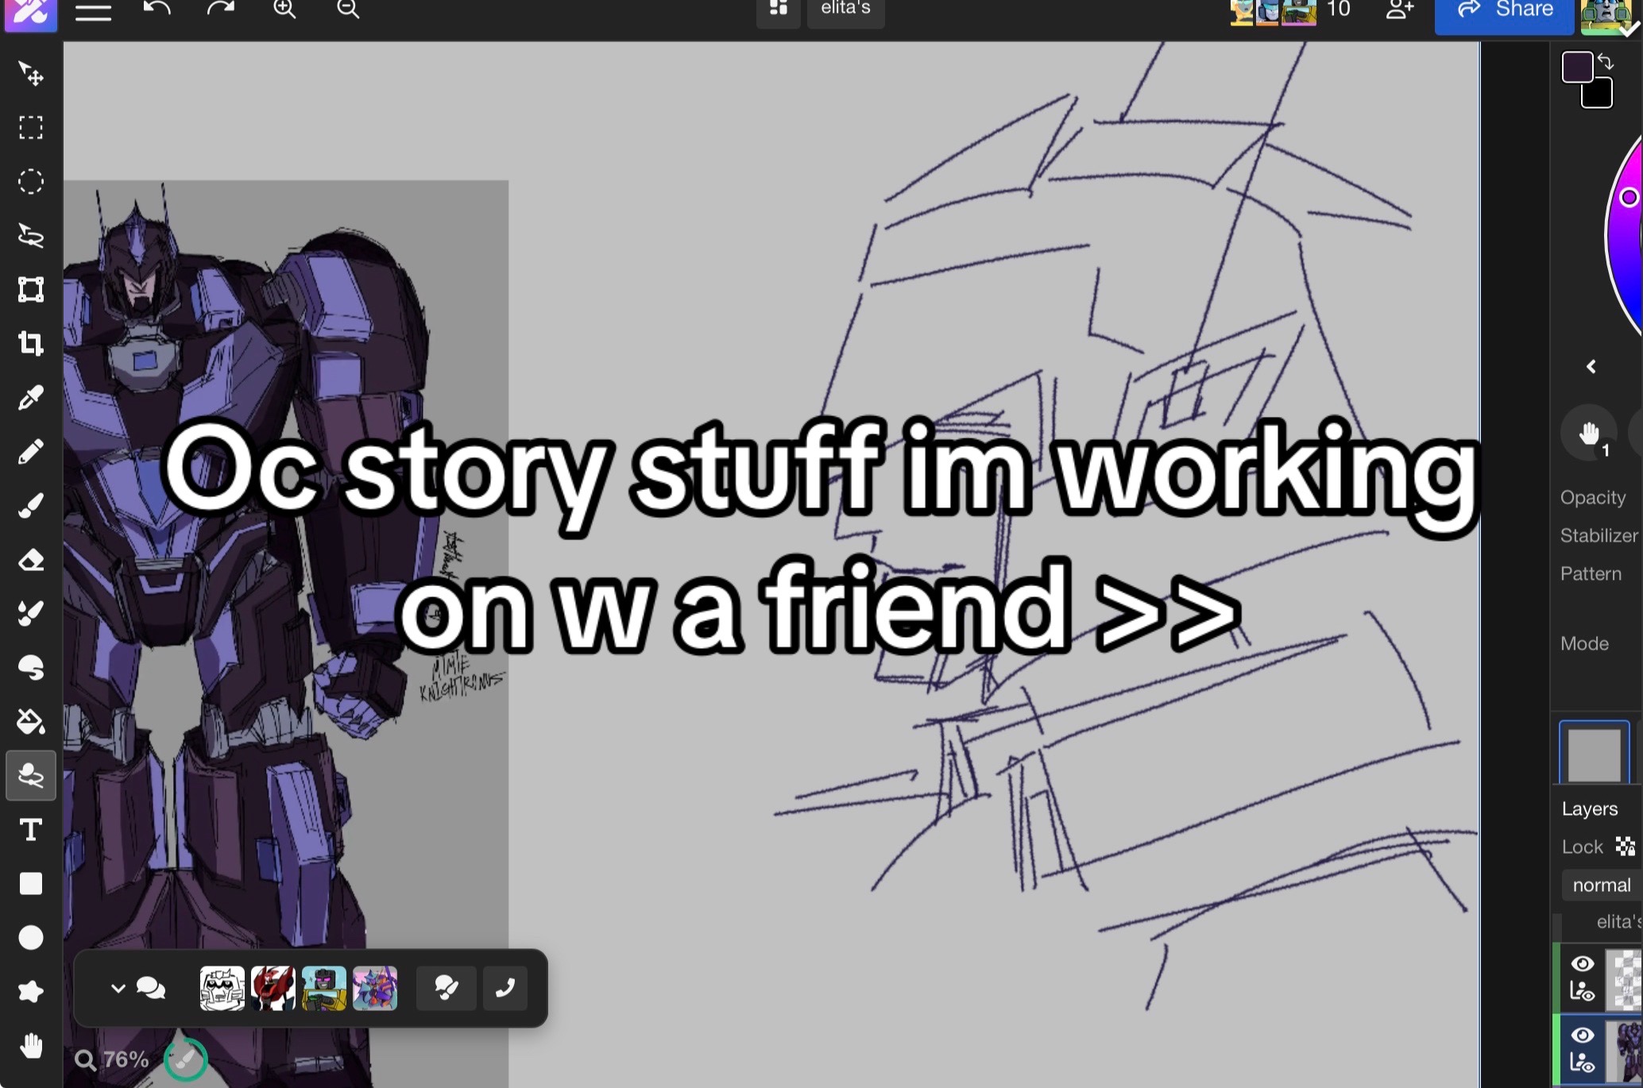Select the Move tool
This screenshot has height=1088, width=1643.
click(31, 74)
